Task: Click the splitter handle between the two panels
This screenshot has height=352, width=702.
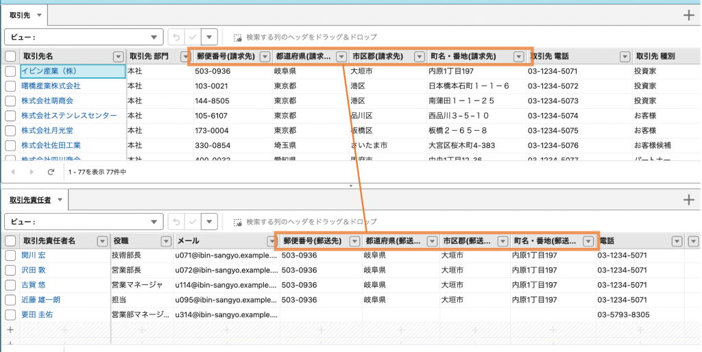Action: pos(350,186)
